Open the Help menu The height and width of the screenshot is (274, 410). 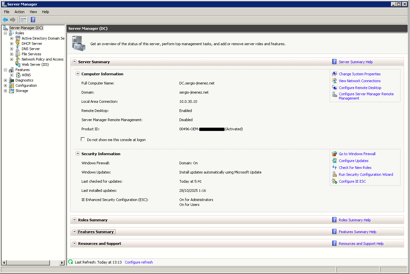coord(45,12)
